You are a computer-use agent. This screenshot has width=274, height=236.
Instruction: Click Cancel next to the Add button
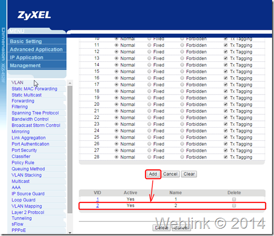[170, 174]
